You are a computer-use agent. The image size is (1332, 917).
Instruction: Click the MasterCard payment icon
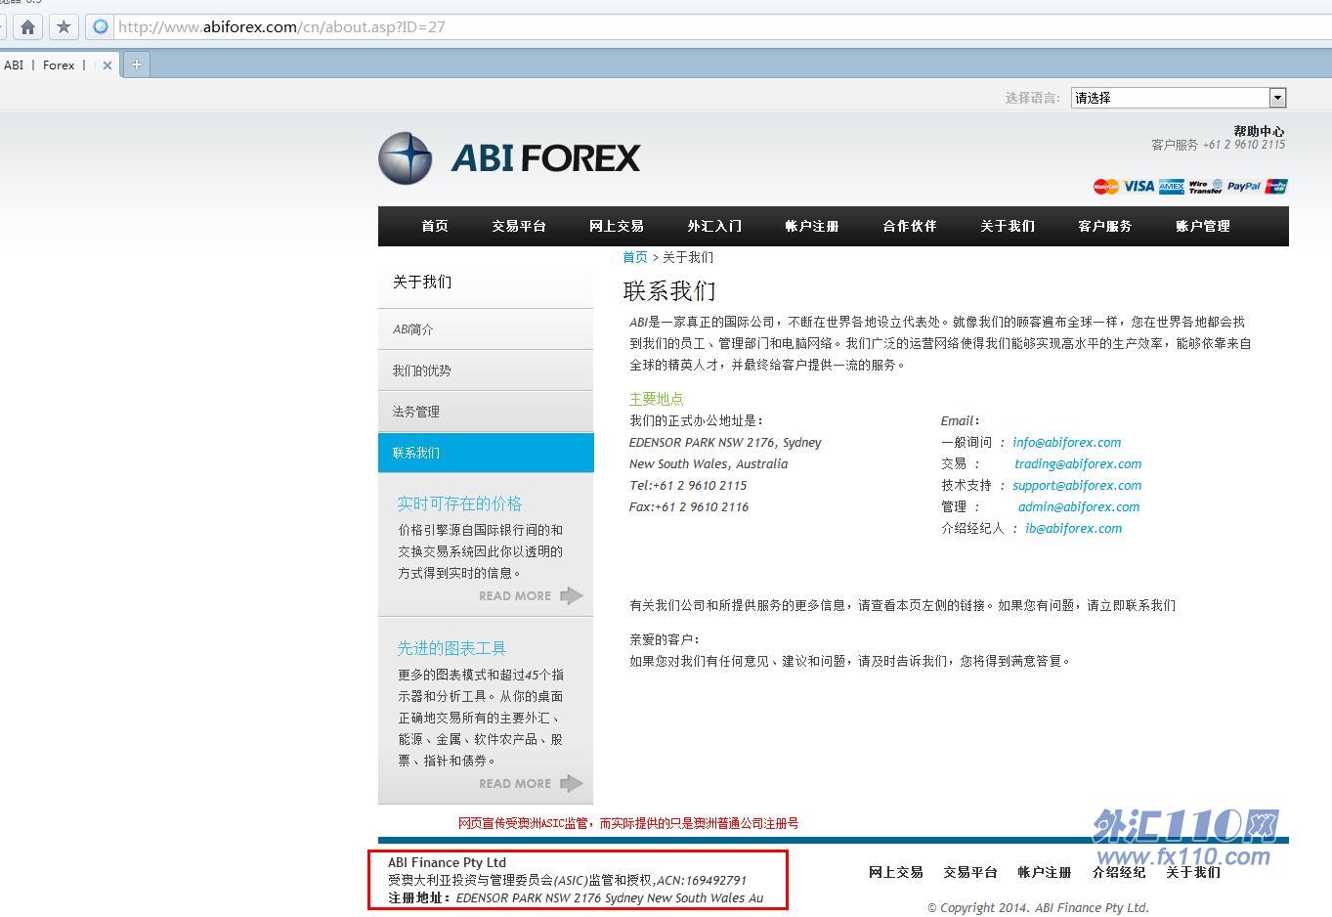1105,187
